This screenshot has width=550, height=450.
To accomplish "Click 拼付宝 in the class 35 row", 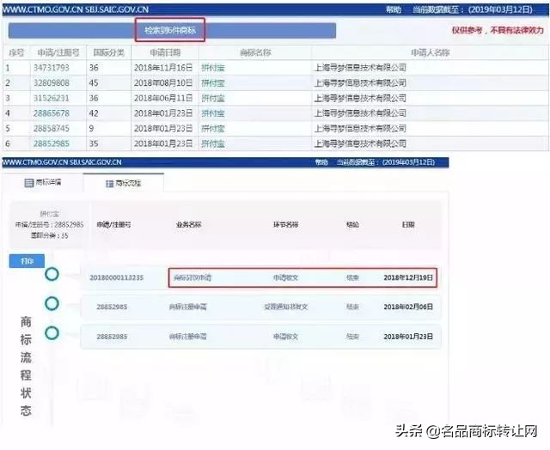I will (213, 143).
